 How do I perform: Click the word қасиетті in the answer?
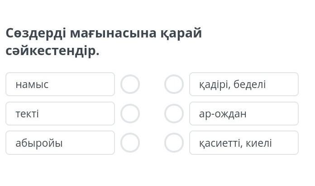pos(220,143)
